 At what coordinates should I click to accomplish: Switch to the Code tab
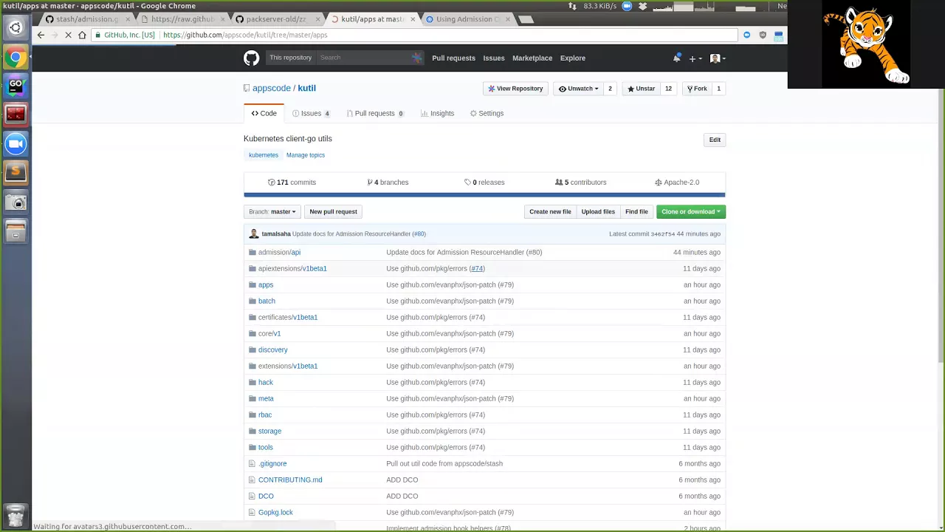[x=264, y=113]
